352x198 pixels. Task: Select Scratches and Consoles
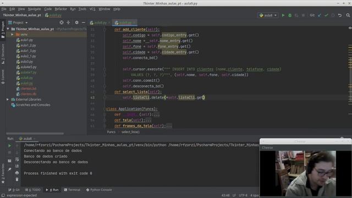(31, 105)
